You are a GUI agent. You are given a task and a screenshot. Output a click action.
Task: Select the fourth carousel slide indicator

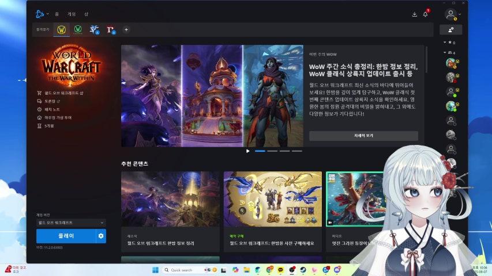coord(297,151)
